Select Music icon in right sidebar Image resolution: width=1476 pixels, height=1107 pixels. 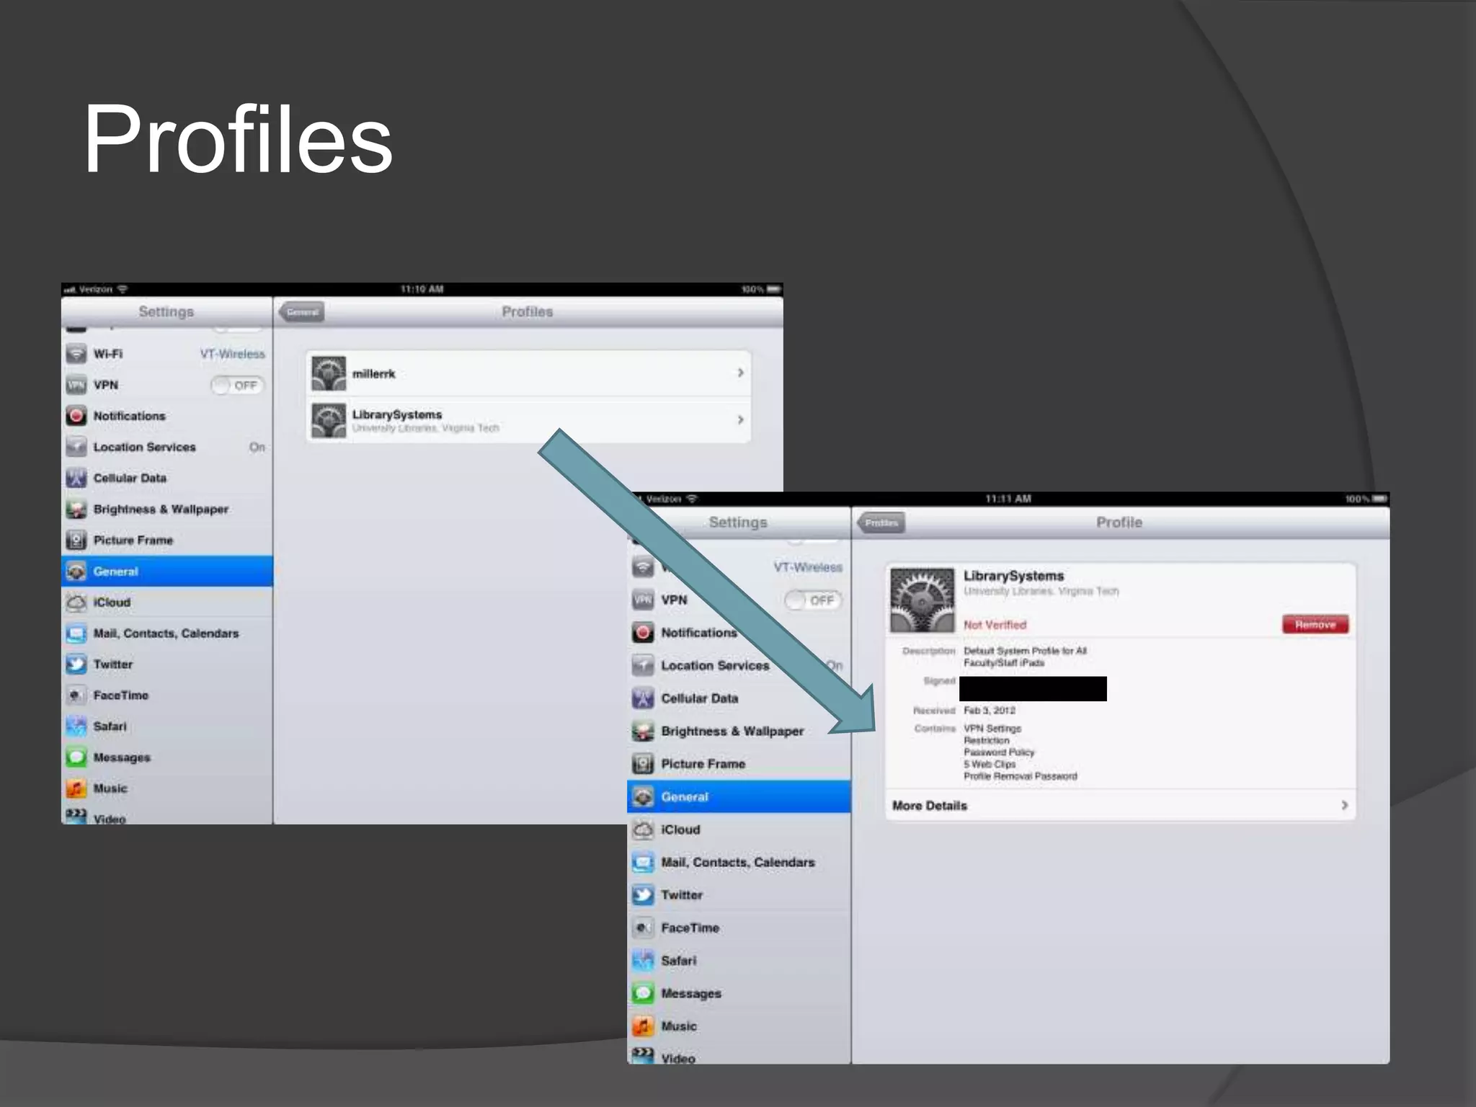(643, 1026)
